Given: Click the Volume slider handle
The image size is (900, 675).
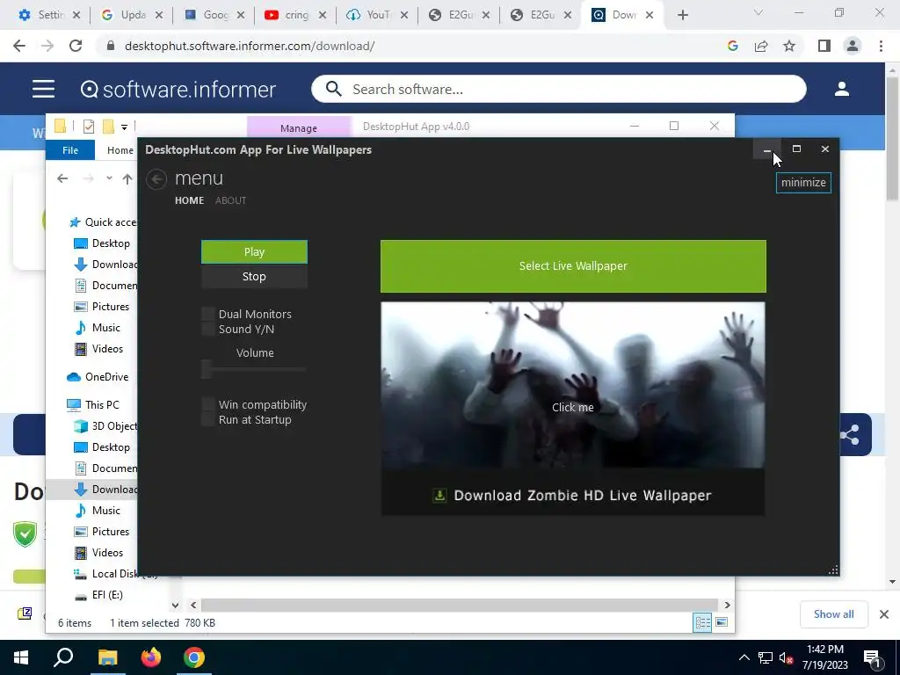Looking at the screenshot, I should point(207,369).
